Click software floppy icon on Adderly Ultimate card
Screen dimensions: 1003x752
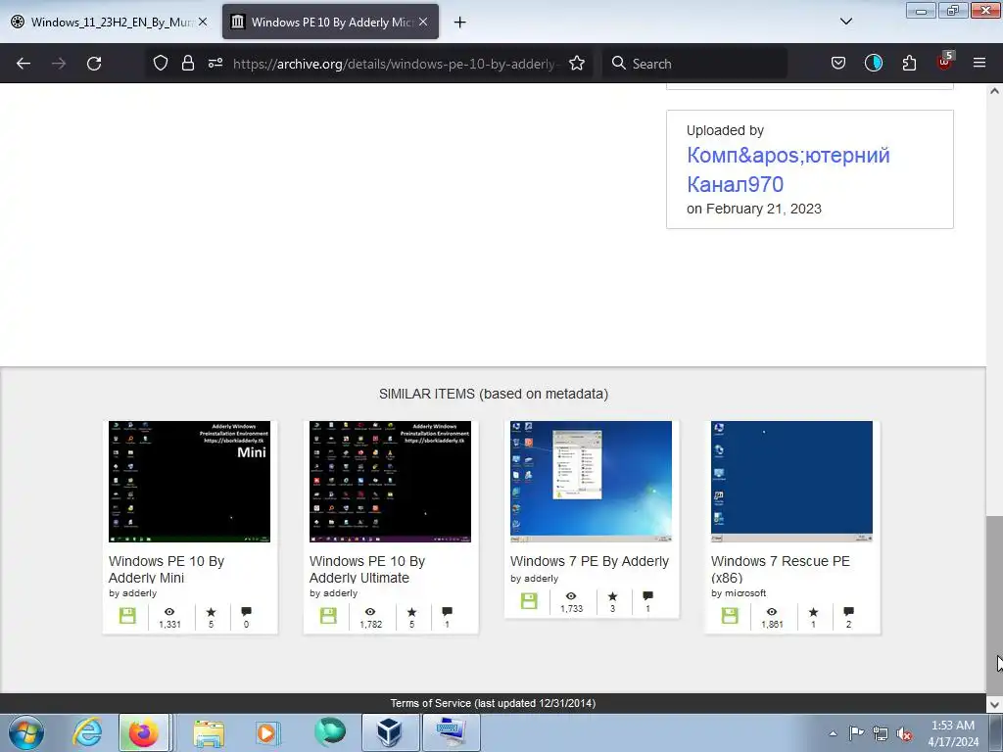(x=328, y=616)
